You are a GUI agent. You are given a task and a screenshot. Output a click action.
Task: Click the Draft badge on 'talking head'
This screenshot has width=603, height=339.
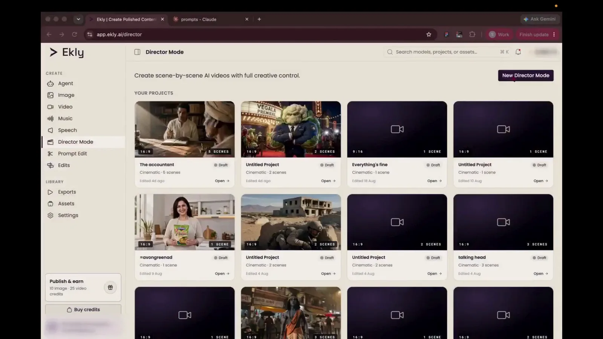coord(539,258)
